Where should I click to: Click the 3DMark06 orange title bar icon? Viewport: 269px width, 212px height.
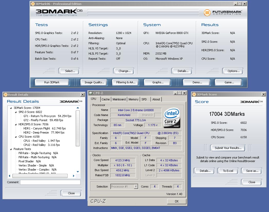pos(33,4)
